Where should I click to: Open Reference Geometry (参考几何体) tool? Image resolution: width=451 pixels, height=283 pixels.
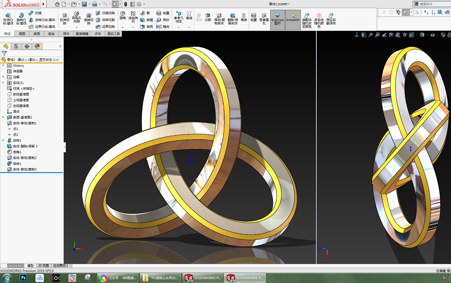tap(179, 17)
